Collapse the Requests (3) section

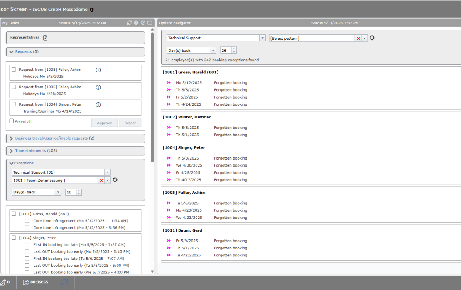12,52
